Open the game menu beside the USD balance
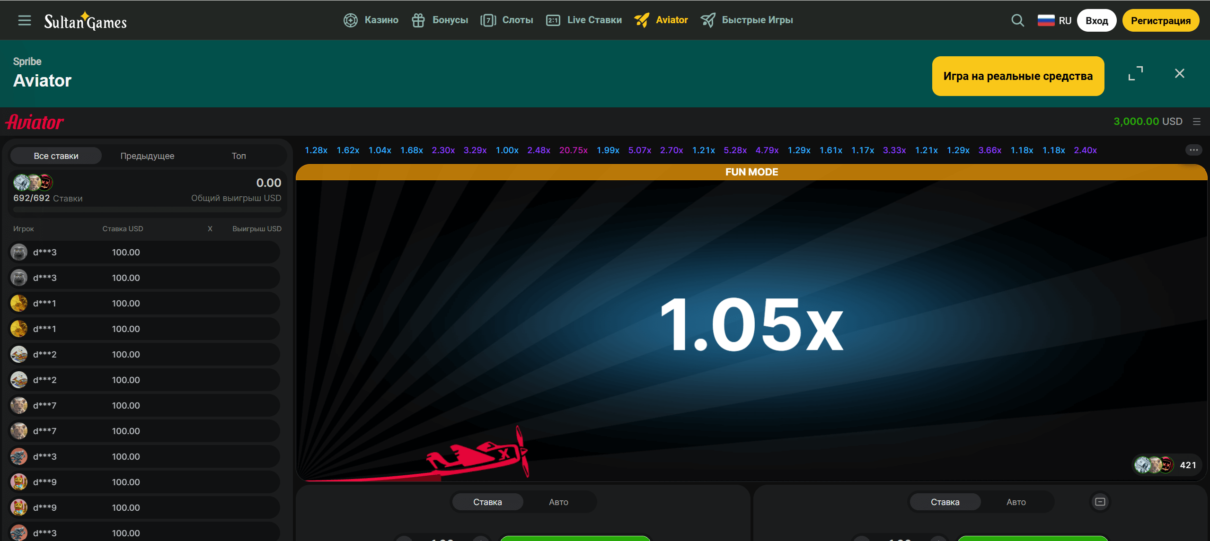 coord(1197,122)
